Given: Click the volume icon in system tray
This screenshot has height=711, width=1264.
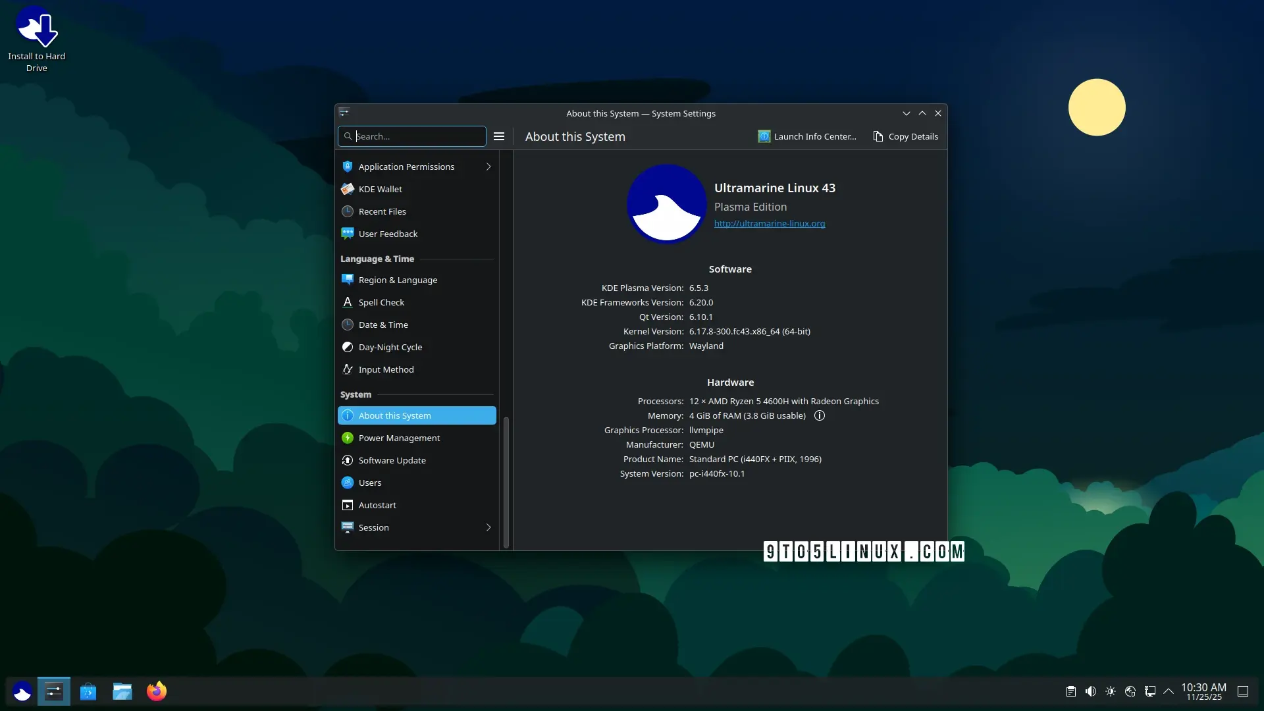Looking at the screenshot, I should (x=1091, y=691).
